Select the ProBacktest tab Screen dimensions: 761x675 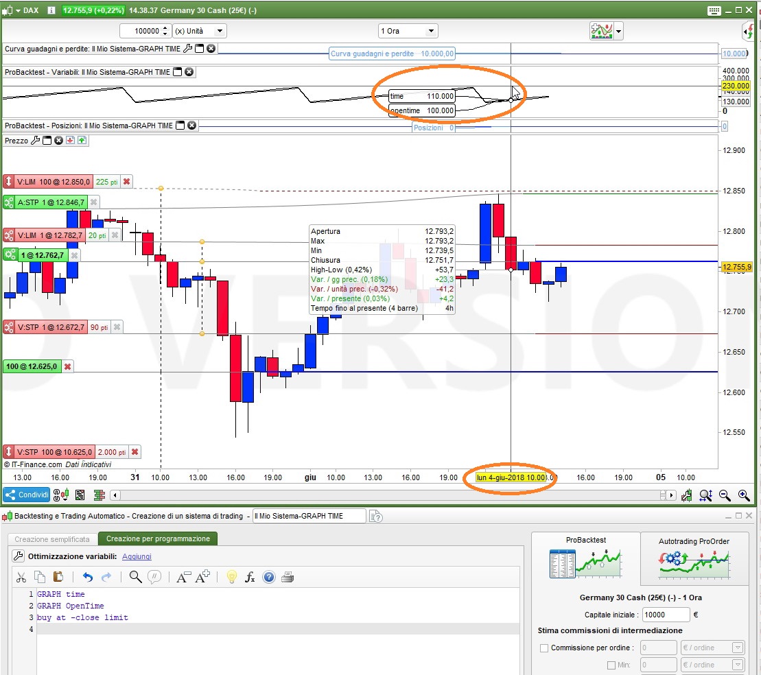(586, 558)
